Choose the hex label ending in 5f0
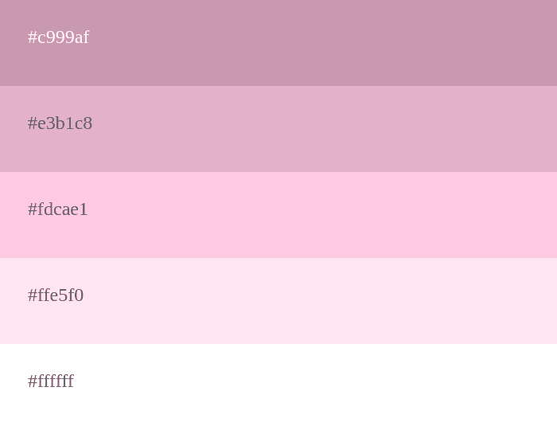This screenshot has width=557, height=430. pos(56,295)
